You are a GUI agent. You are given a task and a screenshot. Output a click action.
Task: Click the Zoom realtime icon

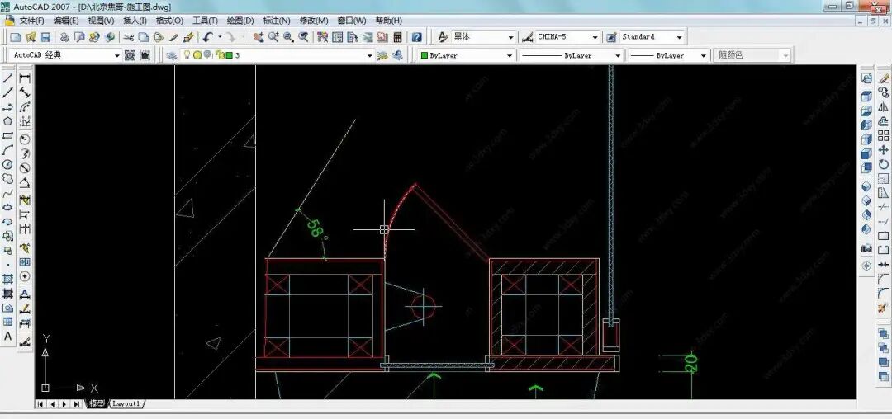click(x=273, y=37)
